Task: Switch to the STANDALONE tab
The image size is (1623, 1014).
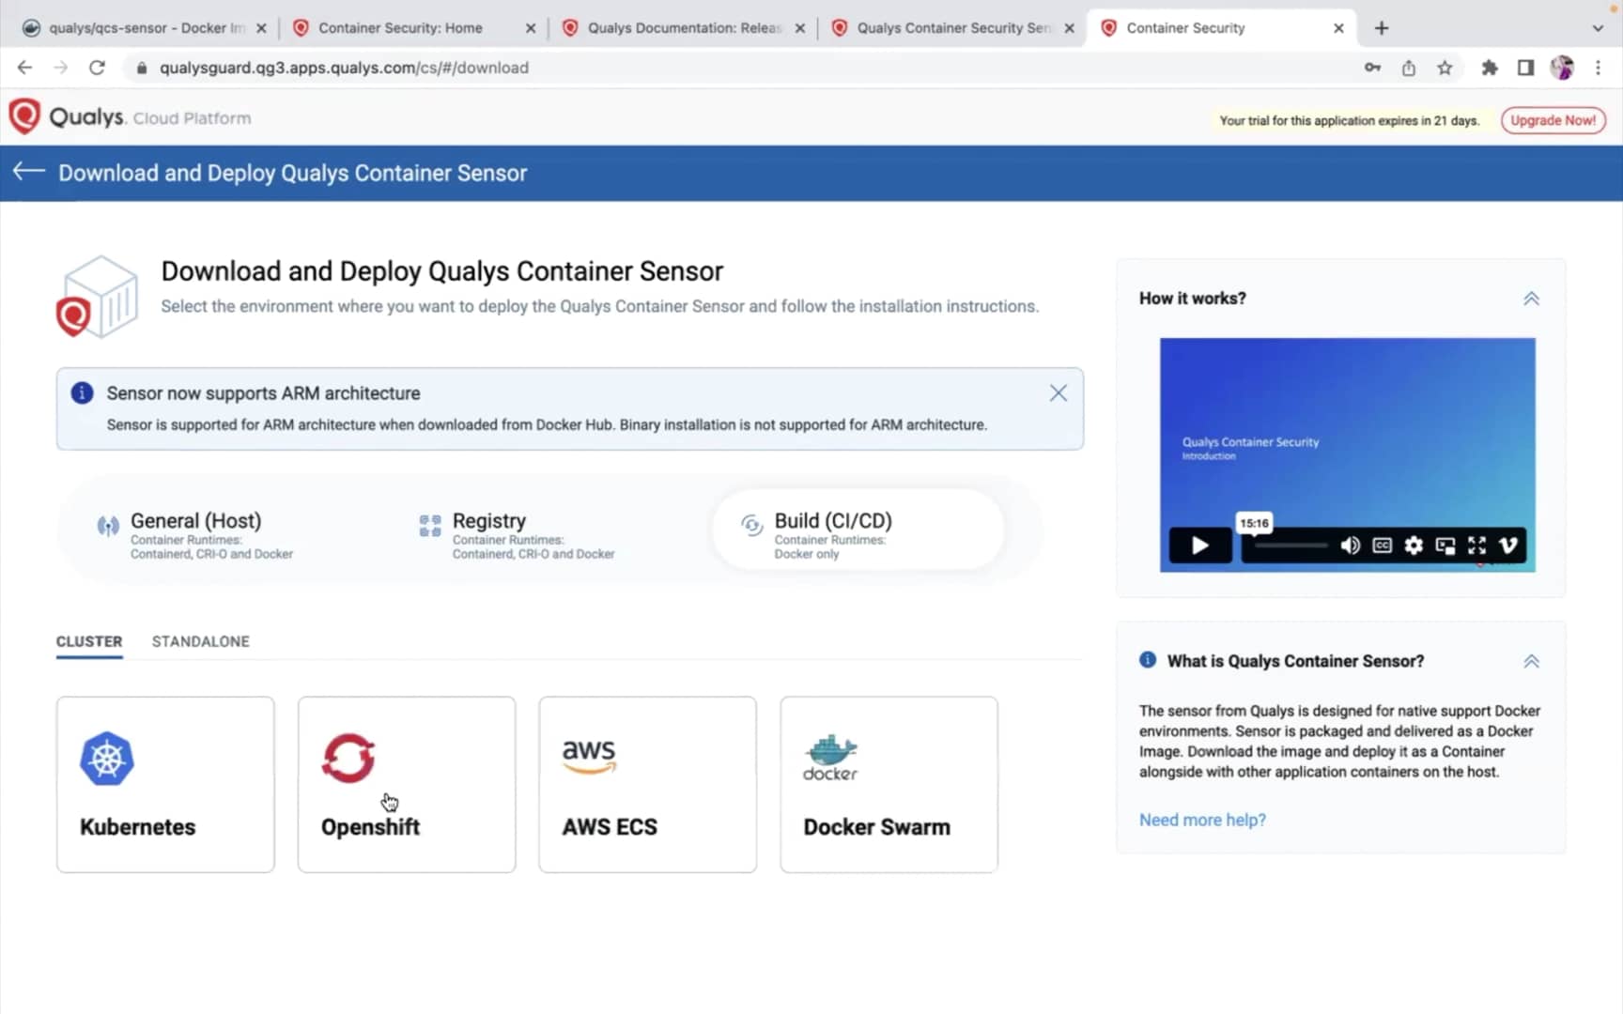Action: pyautogui.click(x=200, y=641)
